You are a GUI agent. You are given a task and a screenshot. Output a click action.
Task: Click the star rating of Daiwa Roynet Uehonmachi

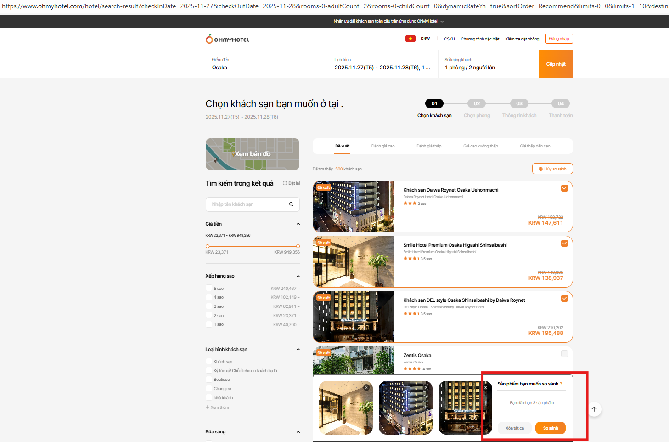click(410, 204)
